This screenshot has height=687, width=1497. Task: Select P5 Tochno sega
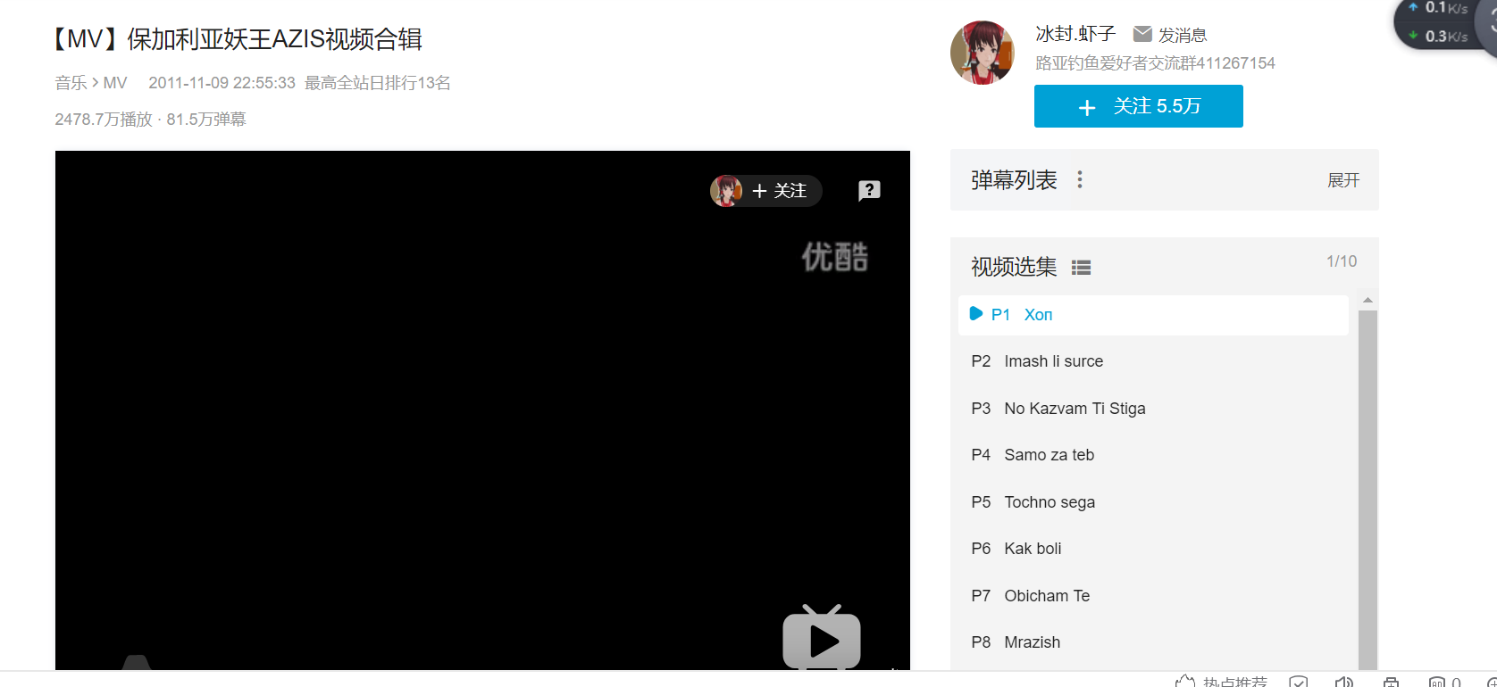[1153, 502]
